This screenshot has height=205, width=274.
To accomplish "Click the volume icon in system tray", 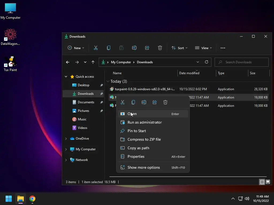I will pyautogui.click(x=247, y=199).
